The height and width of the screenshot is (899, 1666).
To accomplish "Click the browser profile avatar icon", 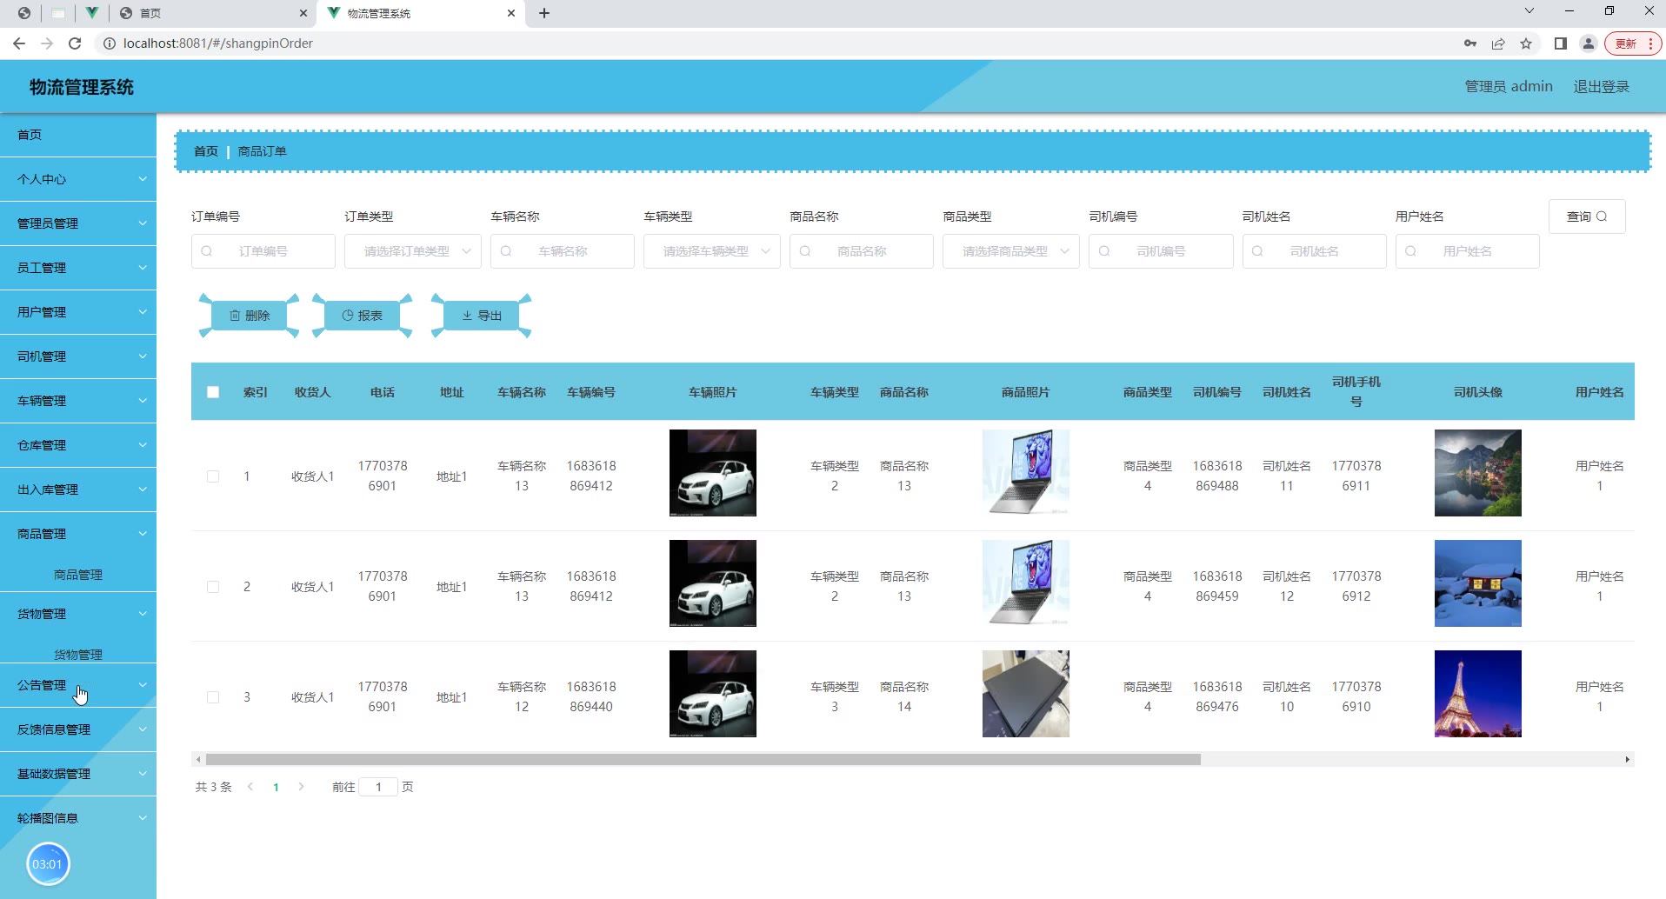I will coord(1588,43).
